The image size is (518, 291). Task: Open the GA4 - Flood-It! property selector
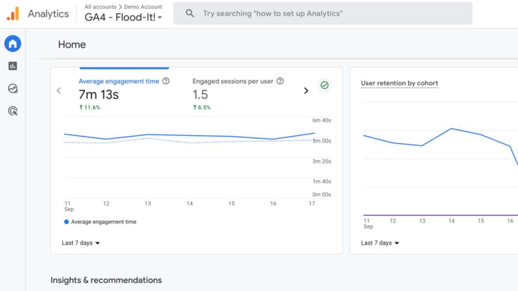tap(123, 17)
